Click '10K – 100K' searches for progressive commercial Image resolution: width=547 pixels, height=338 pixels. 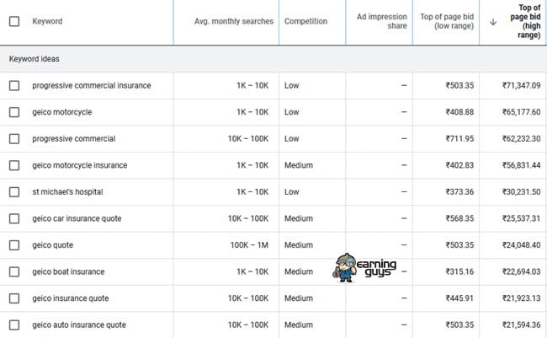click(x=248, y=139)
